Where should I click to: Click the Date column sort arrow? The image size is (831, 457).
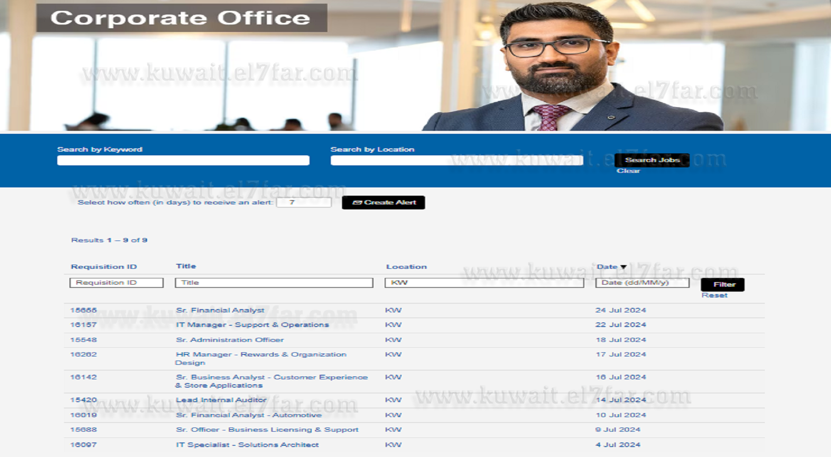point(623,267)
